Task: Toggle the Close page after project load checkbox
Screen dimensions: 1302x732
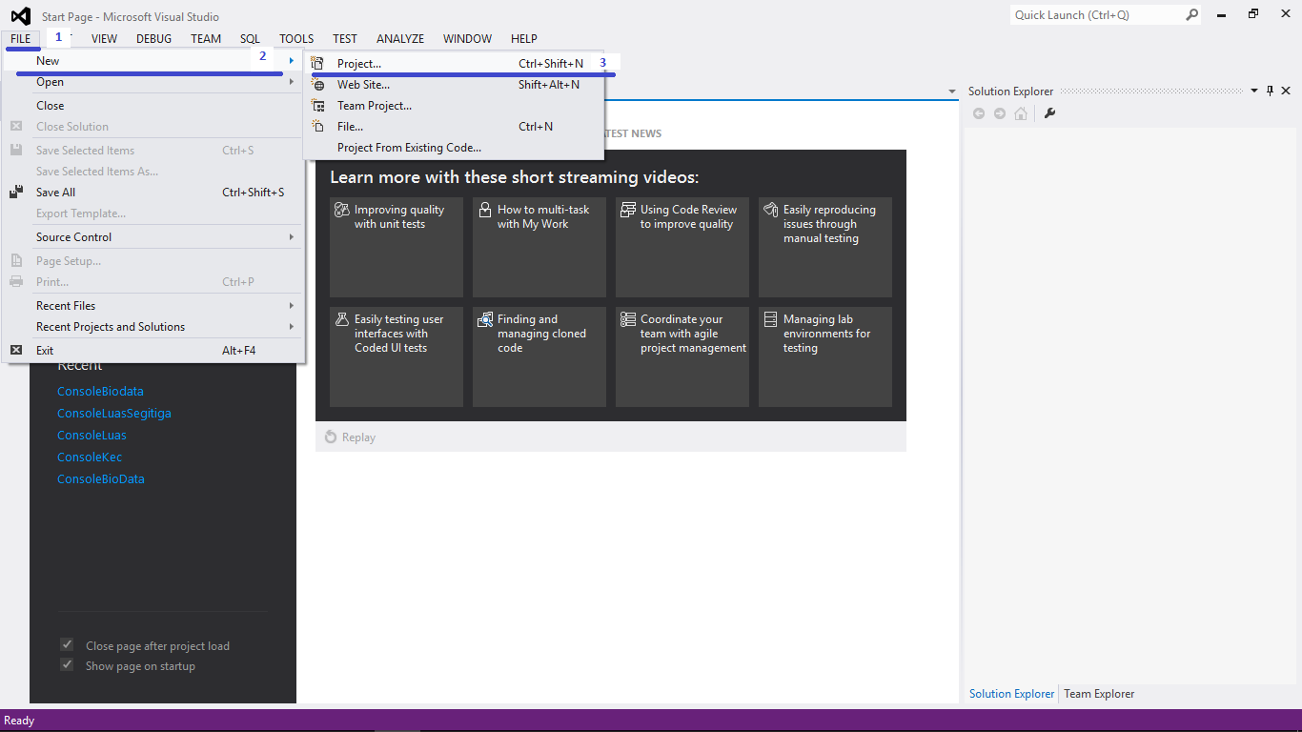Action: click(x=67, y=644)
